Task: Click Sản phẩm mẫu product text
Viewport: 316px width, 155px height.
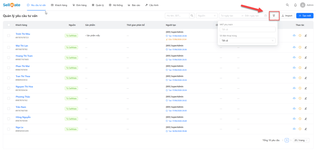Action: 93,36
